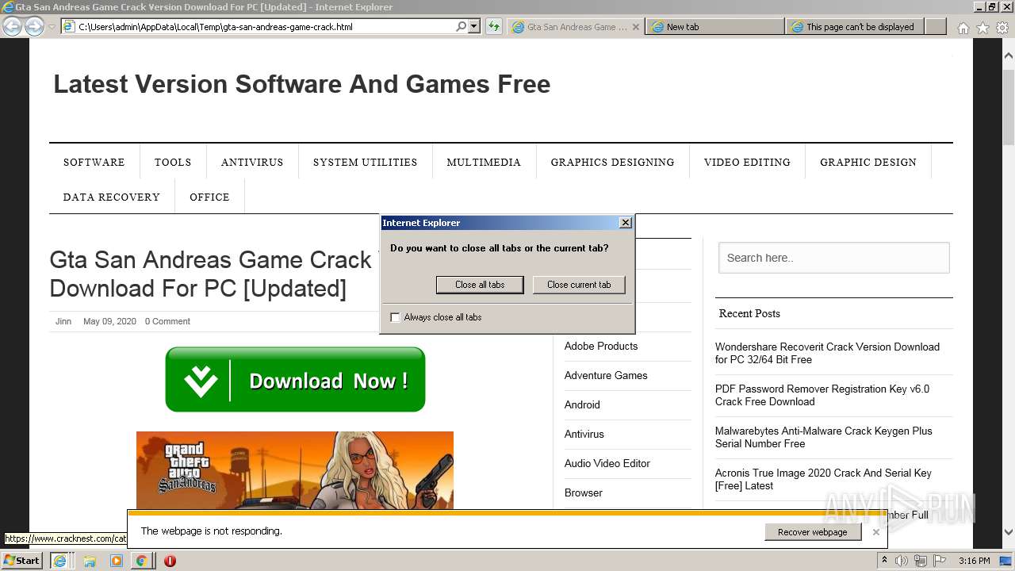Click the search magnifier in address bar
The width and height of the screenshot is (1015, 571).
click(x=462, y=26)
